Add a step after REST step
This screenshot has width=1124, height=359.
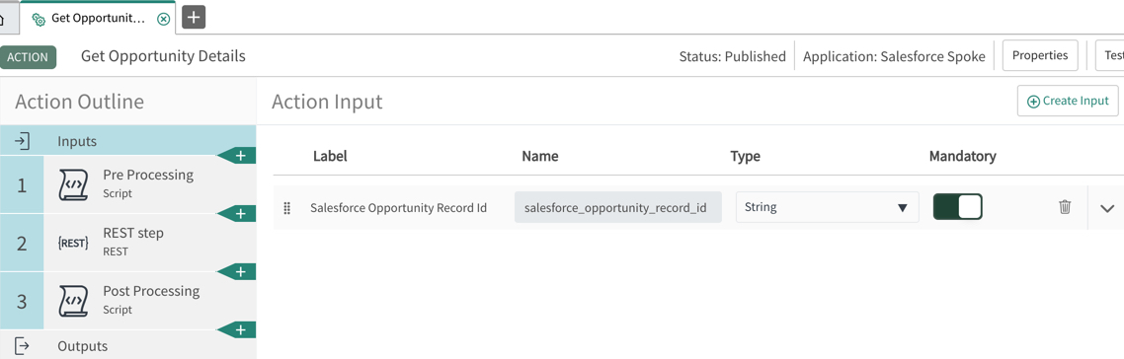point(237,271)
